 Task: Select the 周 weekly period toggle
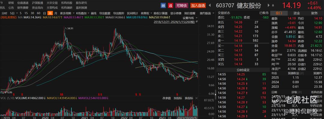[50, 13]
